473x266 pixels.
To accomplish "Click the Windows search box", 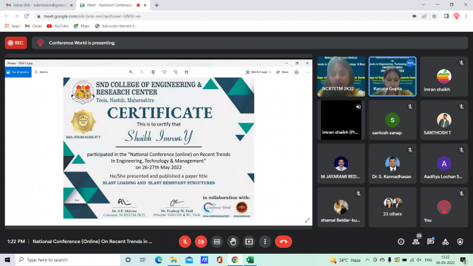I will tap(68, 260).
